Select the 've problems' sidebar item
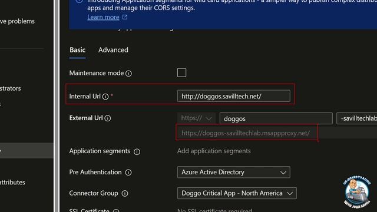Viewport: 377px width, 212px height. (17, 21)
